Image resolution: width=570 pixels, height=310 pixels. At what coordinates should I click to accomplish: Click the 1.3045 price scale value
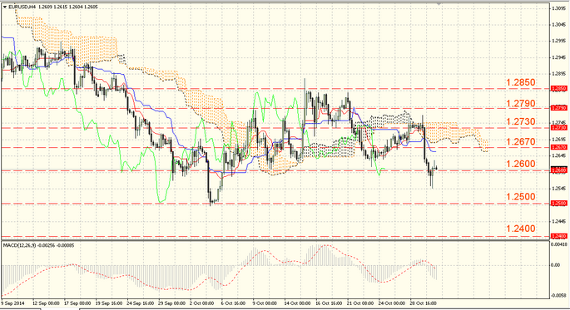(x=558, y=25)
